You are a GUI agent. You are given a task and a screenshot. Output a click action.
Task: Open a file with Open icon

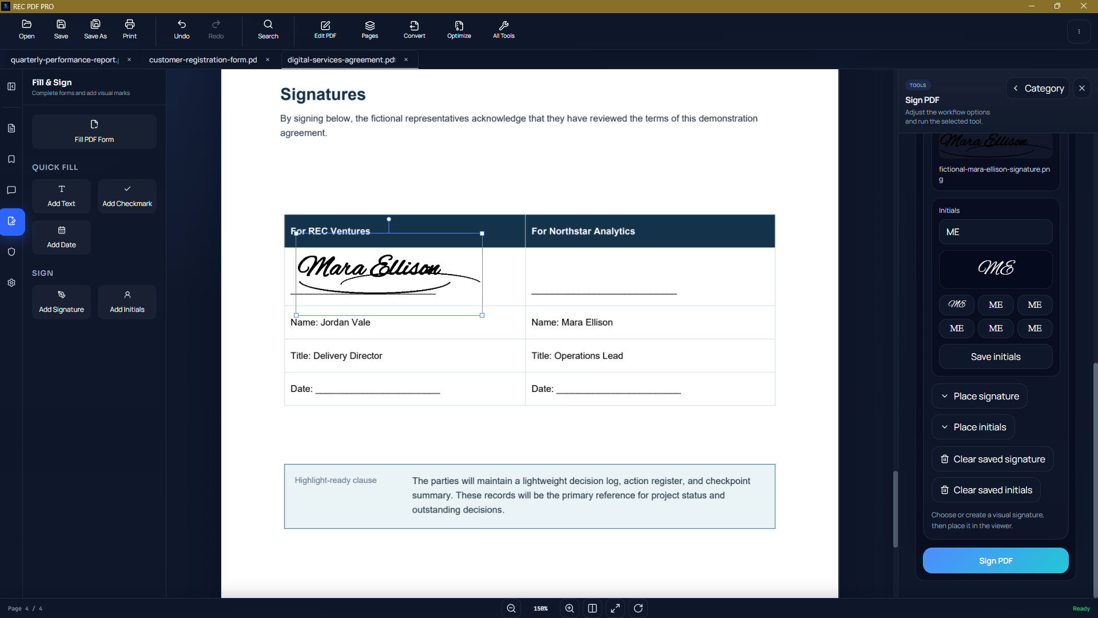(26, 30)
